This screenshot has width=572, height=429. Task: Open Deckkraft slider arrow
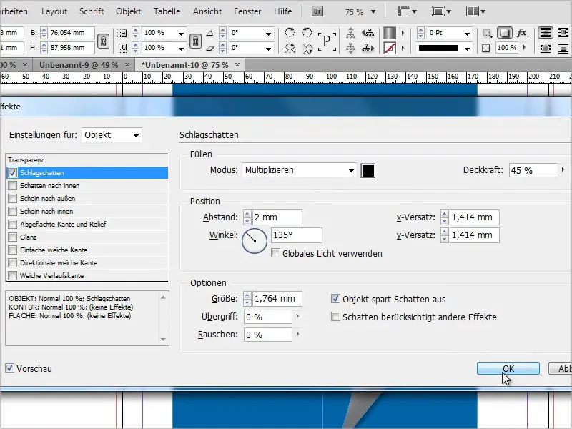point(563,170)
